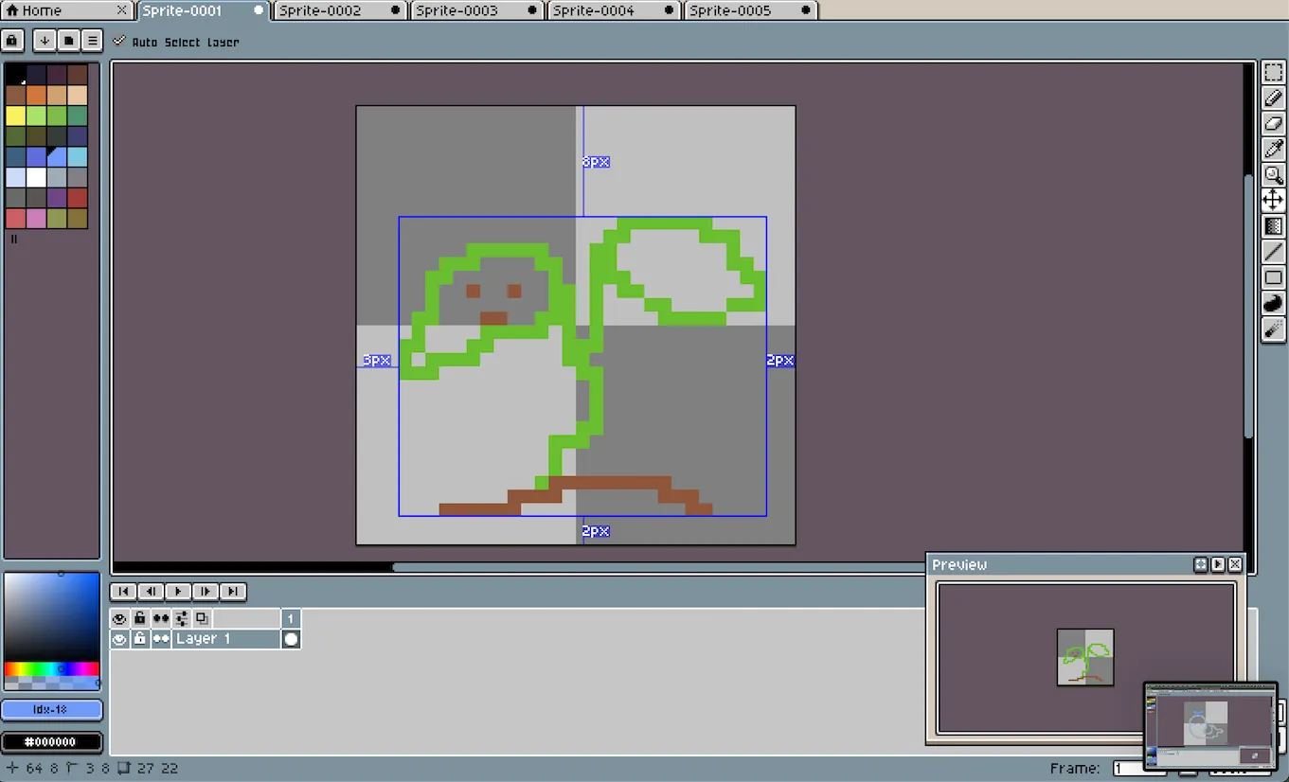Close the Preview window
1289x782 pixels.
coord(1235,564)
